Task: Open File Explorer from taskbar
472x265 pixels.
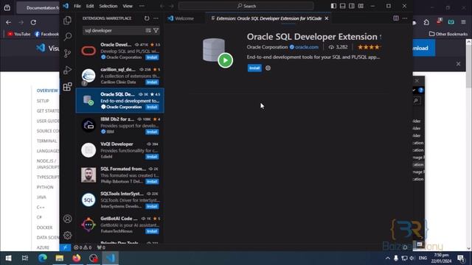Action: [x=59, y=258]
